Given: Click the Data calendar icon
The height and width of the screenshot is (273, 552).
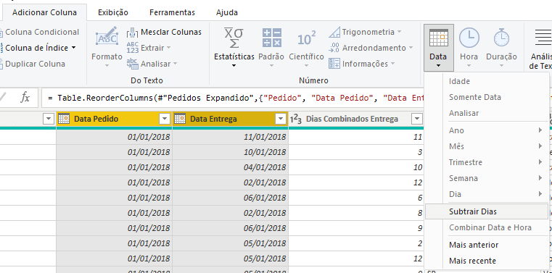Looking at the screenshot, I should tap(439, 38).
